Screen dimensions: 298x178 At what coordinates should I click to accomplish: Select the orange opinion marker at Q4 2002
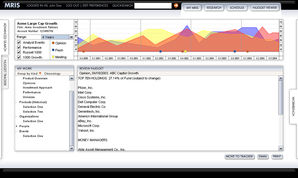coord(182,51)
